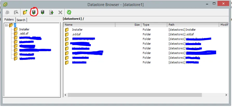Click the download from datastore icon
The image size is (232, 107).
click(x=43, y=12)
